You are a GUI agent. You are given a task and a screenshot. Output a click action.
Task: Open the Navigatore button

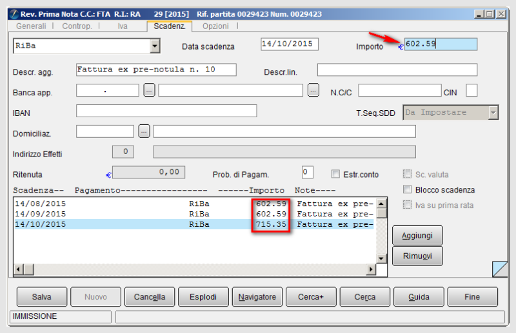click(257, 297)
